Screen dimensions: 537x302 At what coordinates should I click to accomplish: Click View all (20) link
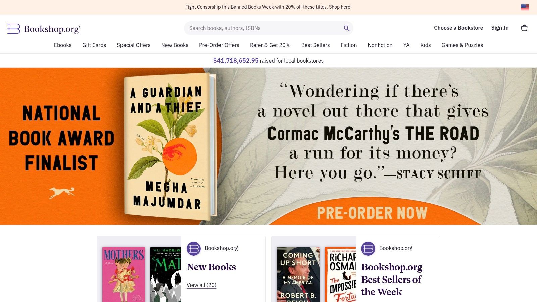(x=201, y=285)
